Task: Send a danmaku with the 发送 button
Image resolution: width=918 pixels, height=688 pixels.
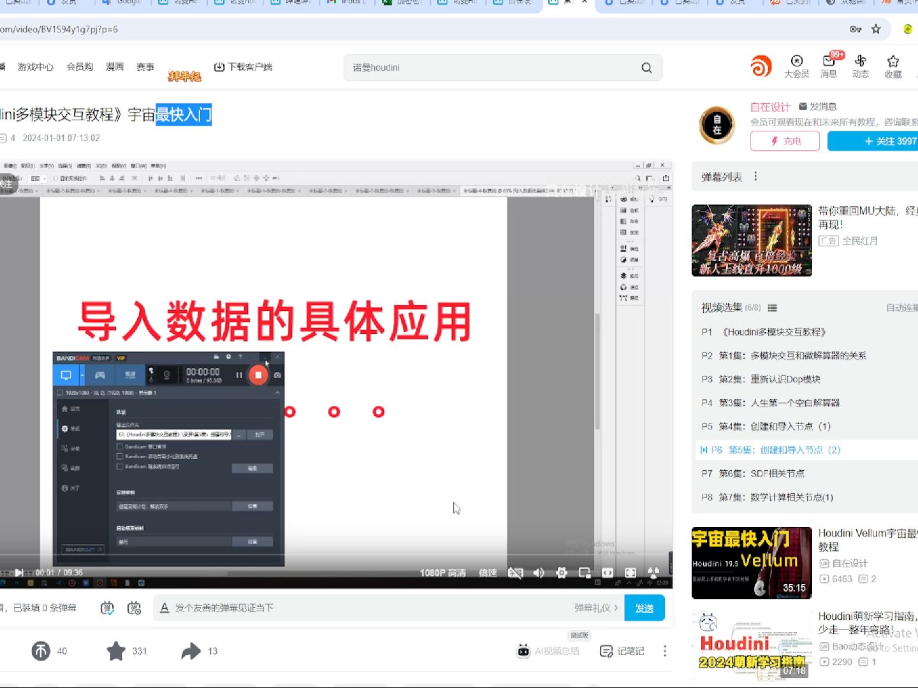Action: pyautogui.click(x=645, y=608)
